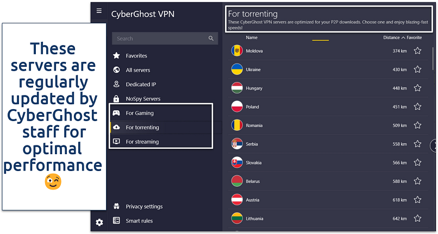Image resolution: width=438 pixels, height=234 pixels.
Task: Toggle favorite star for Moldova
Action: point(417,51)
